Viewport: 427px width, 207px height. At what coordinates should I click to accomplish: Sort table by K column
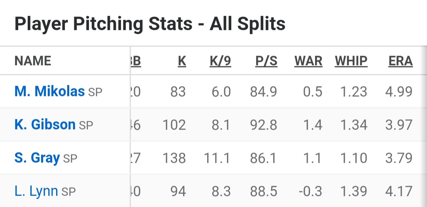click(181, 61)
